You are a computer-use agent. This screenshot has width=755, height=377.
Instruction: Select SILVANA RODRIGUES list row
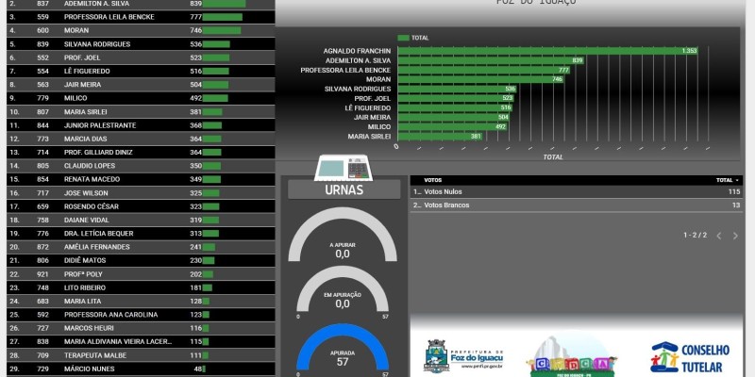(141, 44)
